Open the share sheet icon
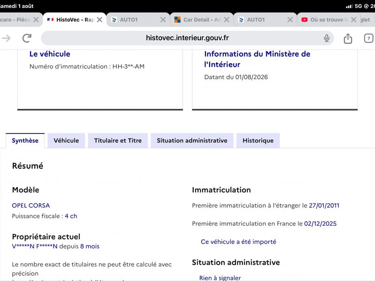 348,38
